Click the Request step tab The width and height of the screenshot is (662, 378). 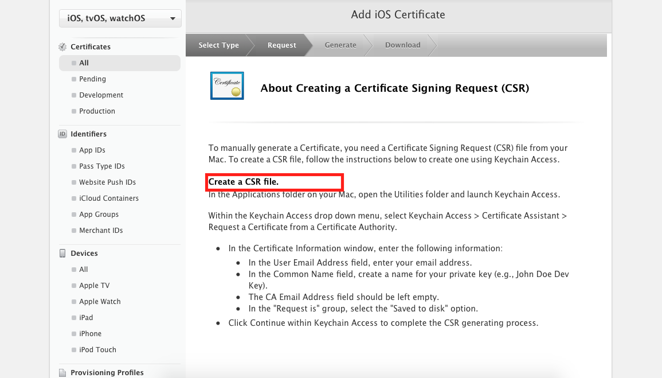281,45
